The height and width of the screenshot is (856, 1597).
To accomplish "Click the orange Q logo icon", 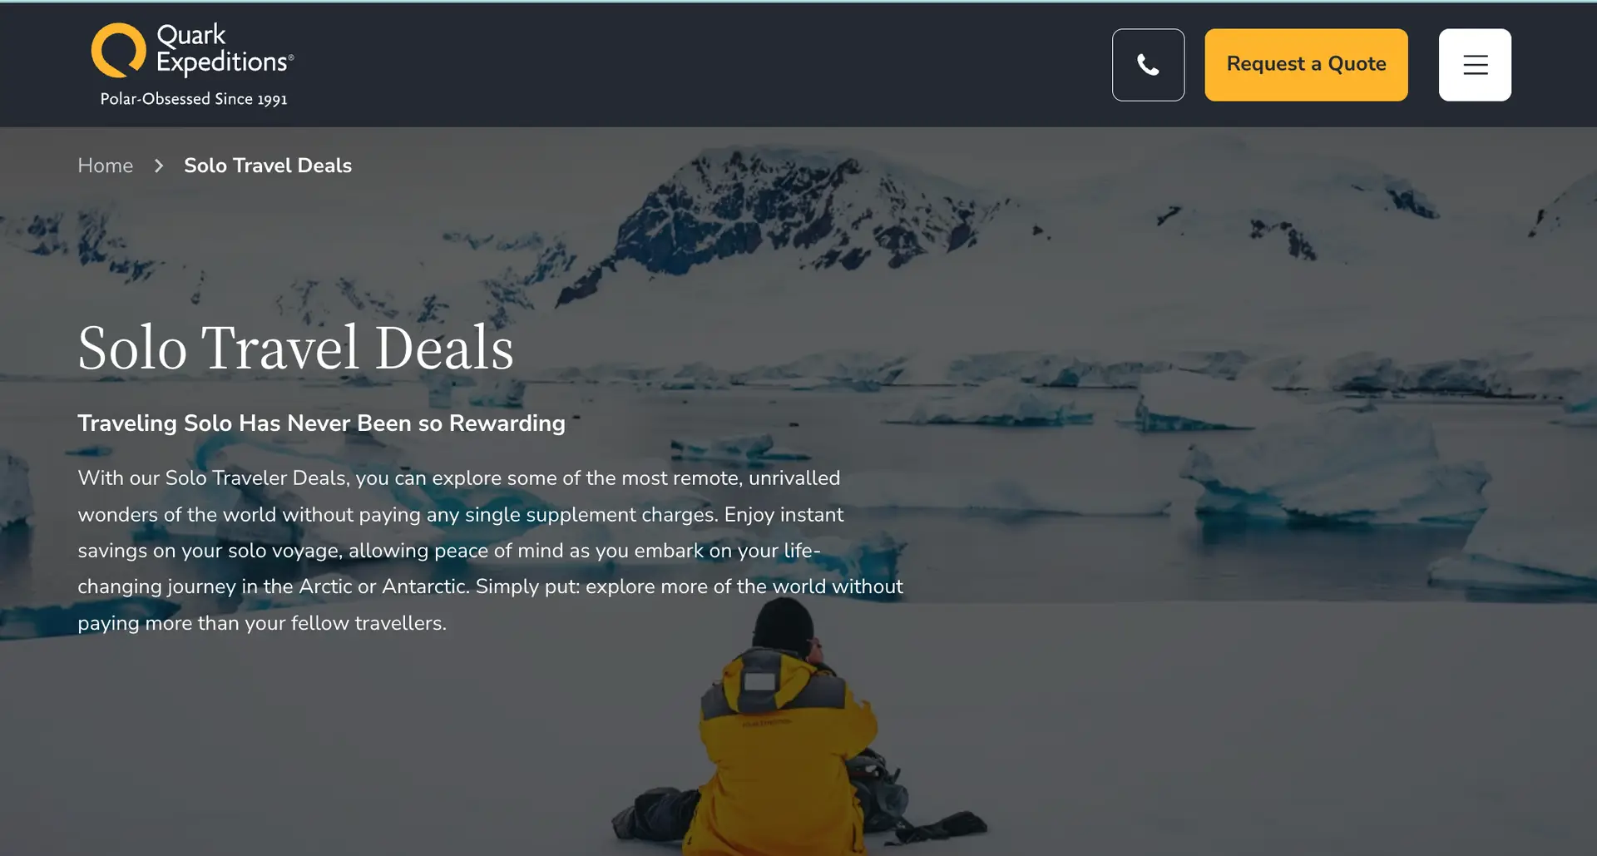I will (118, 50).
